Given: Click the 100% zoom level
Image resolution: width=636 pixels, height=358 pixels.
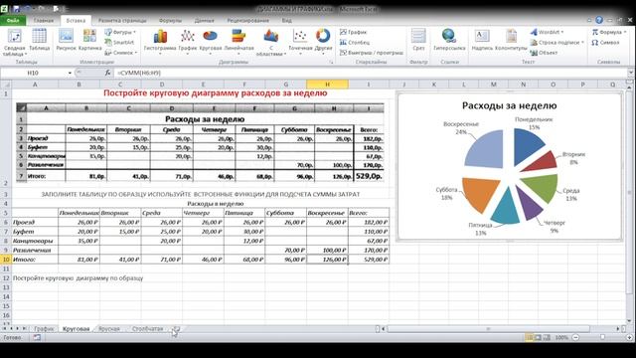Looking at the screenshot, I should coord(561,337).
